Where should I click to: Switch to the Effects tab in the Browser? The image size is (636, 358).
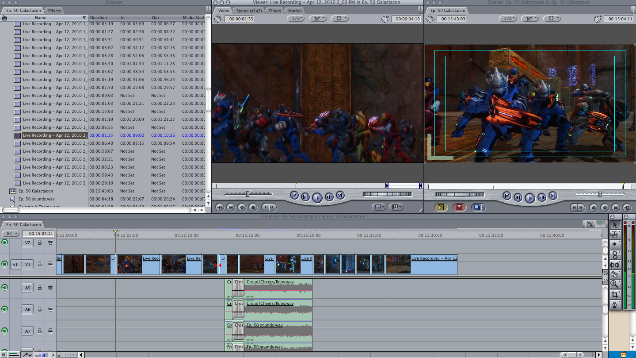(x=54, y=11)
